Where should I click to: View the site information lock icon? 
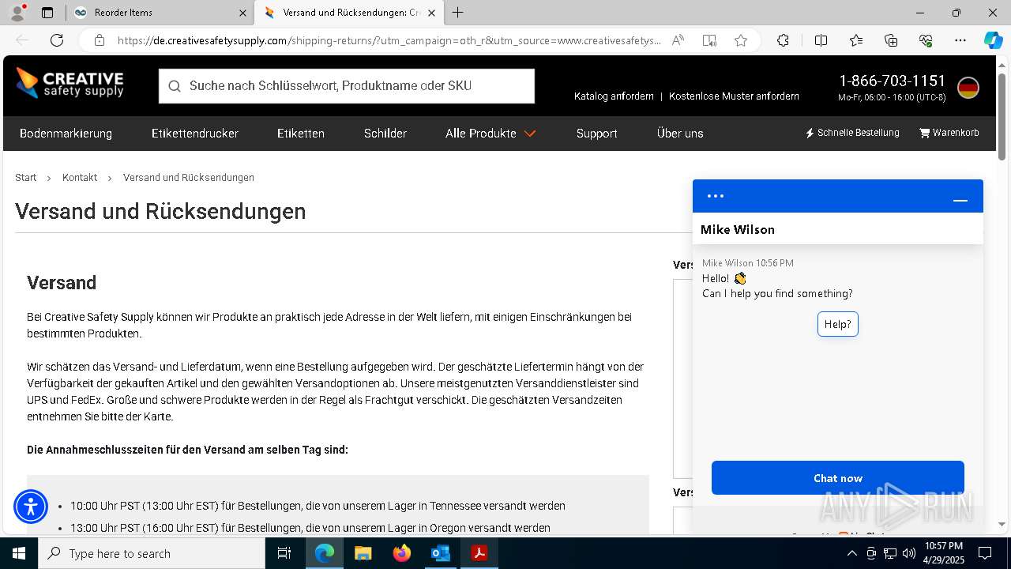(99, 40)
